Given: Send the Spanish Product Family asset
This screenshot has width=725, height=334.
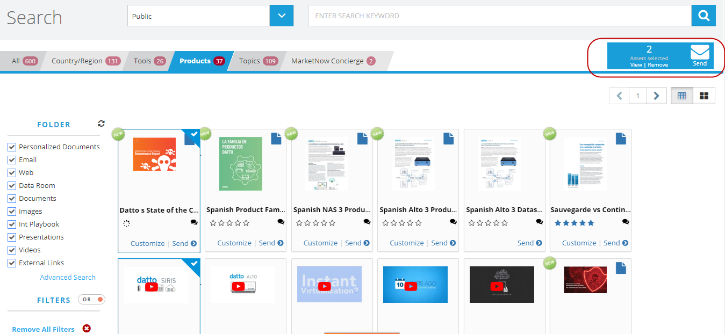Looking at the screenshot, I should pyautogui.click(x=271, y=243).
